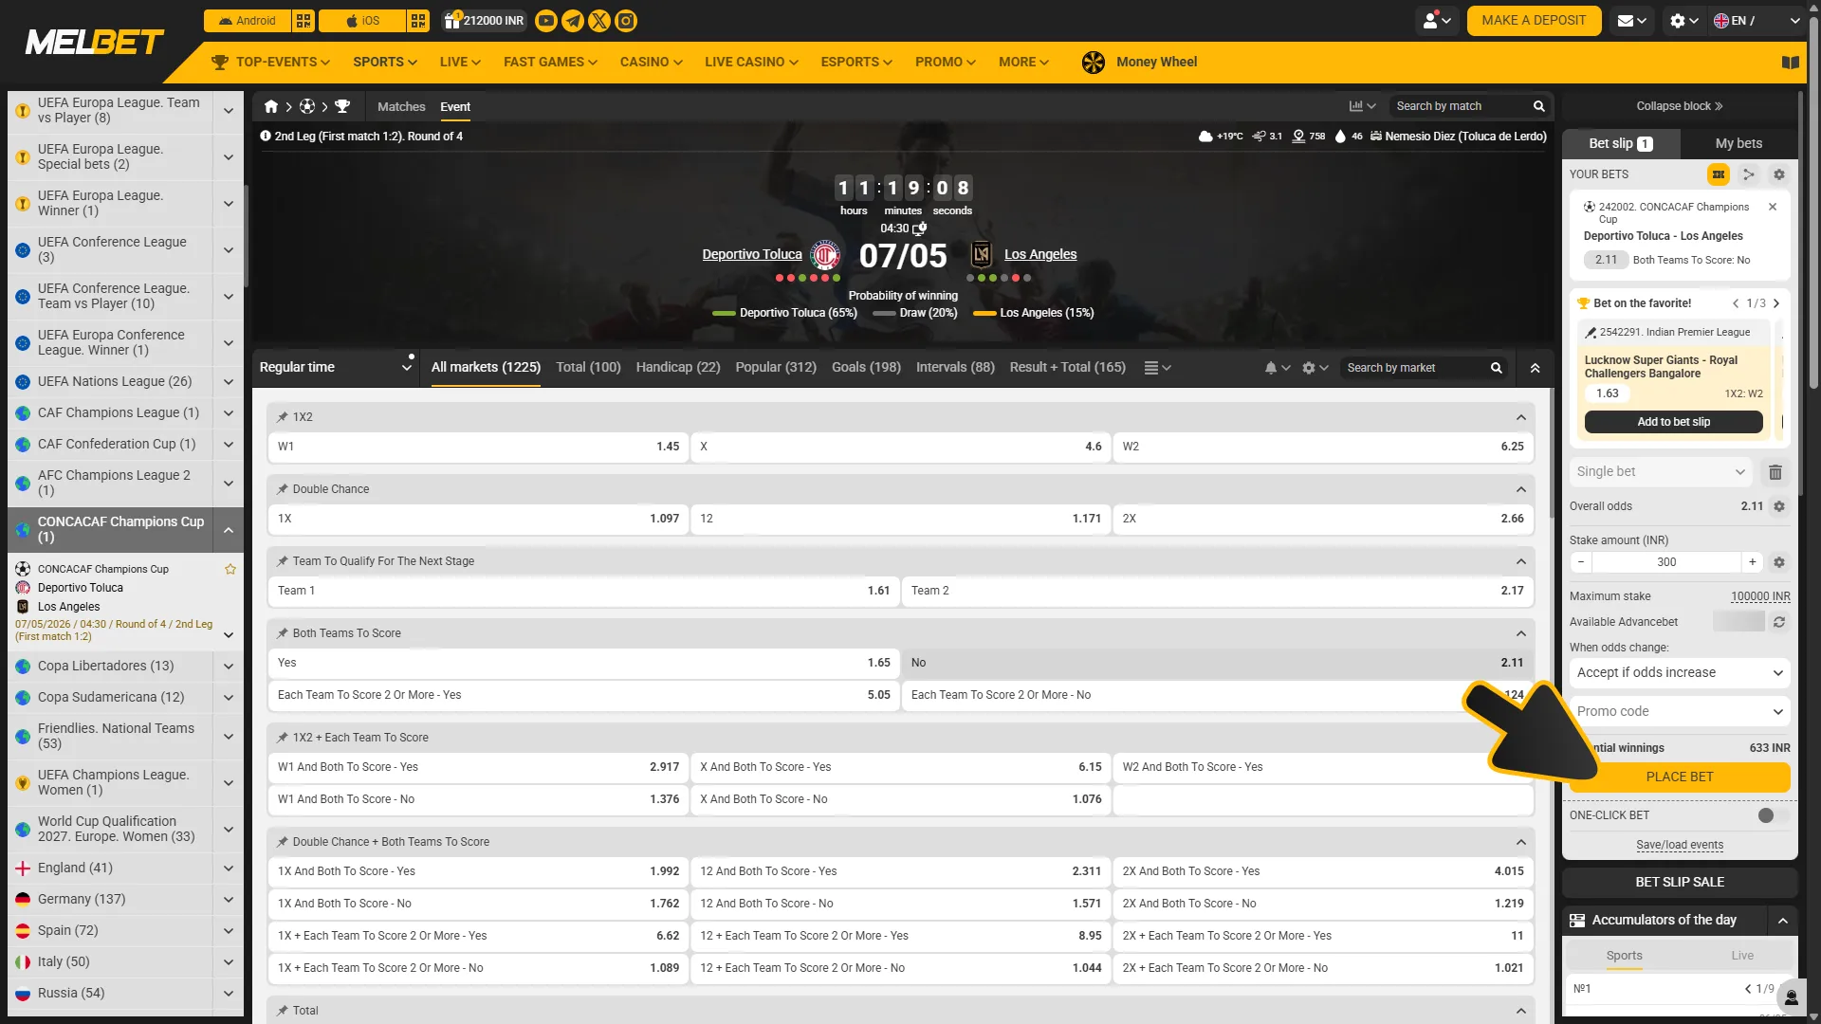This screenshot has width=1821, height=1024.
Task: Open the ESPORTS menu
Action: click(856, 63)
